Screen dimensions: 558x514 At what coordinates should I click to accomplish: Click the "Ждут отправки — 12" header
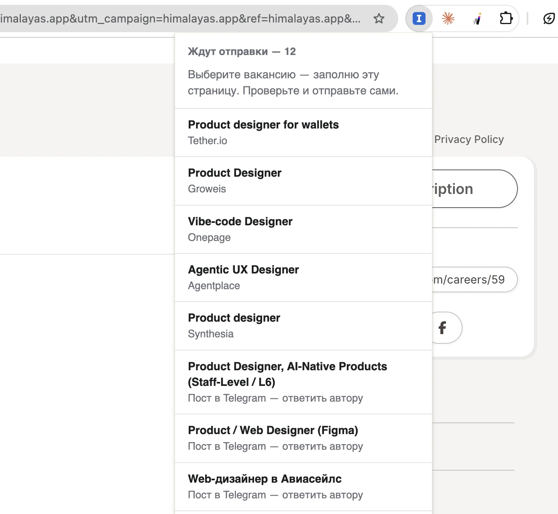pos(242,51)
